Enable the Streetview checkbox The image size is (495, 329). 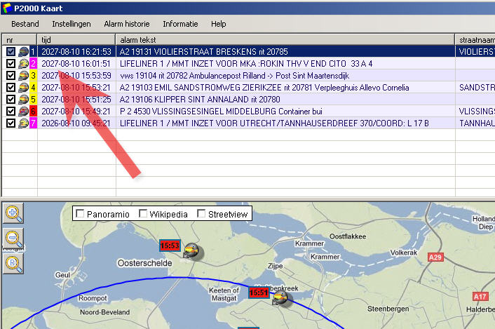tap(201, 214)
